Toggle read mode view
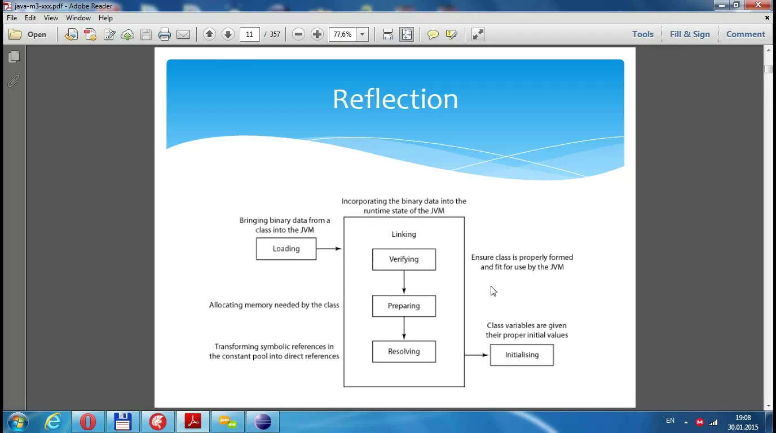 pyautogui.click(x=478, y=34)
